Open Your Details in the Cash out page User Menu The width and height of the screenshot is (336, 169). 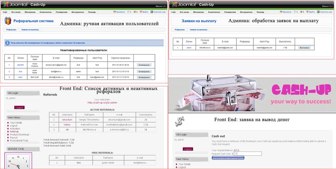184,164
